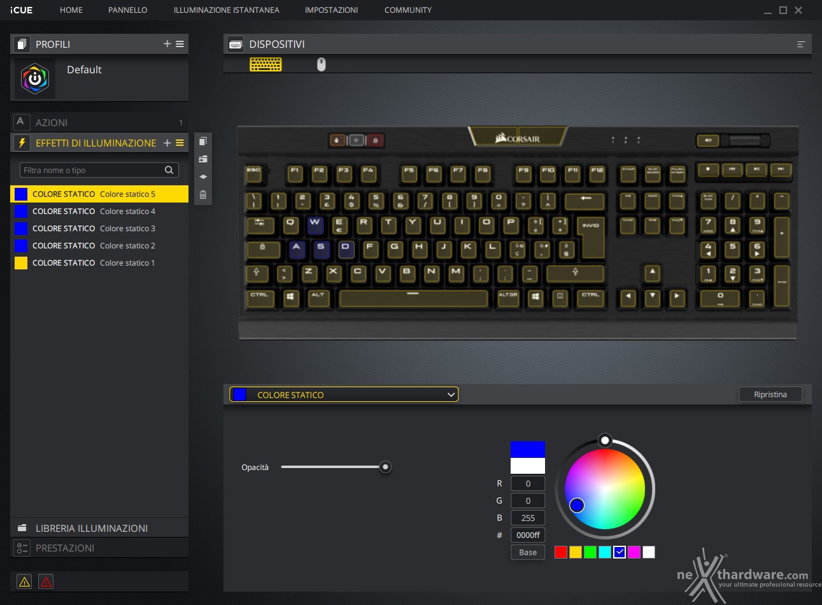Image resolution: width=822 pixels, height=605 pixels.
Task: Open the Profili panel menu
Action: pos(180,44)
